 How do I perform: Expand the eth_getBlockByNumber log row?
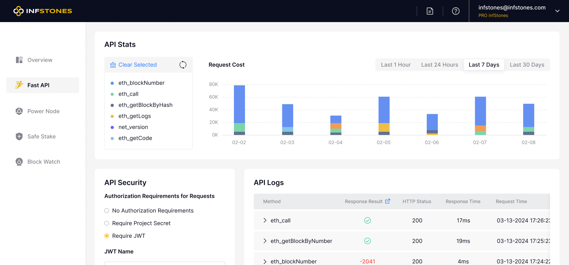265,241
